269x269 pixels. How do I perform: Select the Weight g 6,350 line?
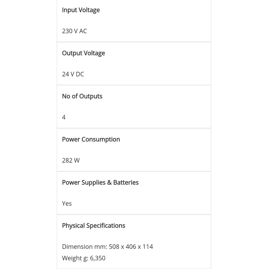click(x=84, y=258)
